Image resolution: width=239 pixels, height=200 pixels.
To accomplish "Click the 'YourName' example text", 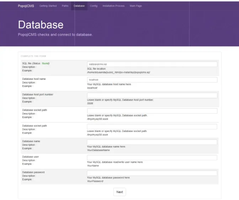I will [93, 166].
